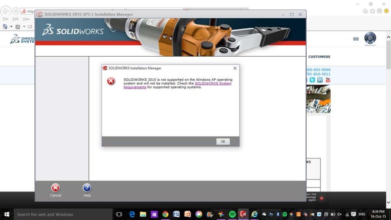
Task: Open the Windows Start menu
Action: (x=7, y=214)
